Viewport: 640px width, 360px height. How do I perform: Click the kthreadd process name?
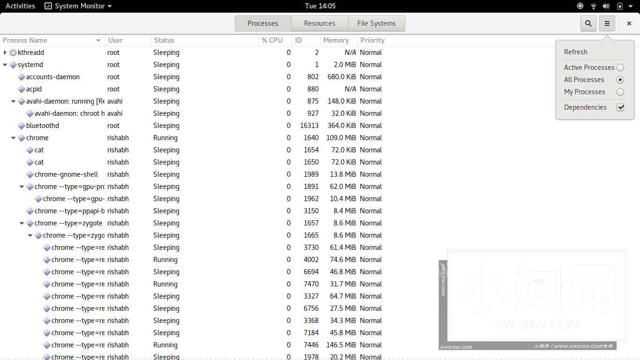[31, 52]
